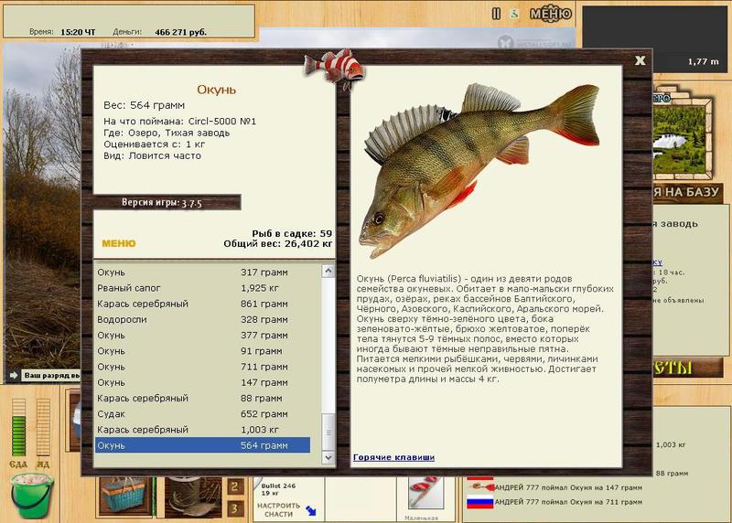Click the arrow icon beside Ваш разряд
The height and width of the screenshot is (523, 732).
coord(14,375)
